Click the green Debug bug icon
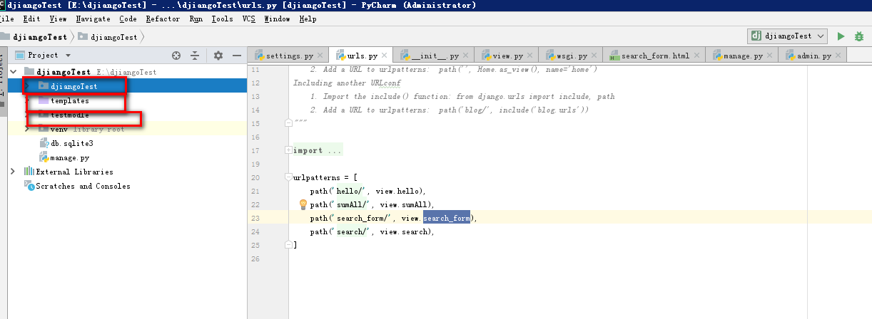The image size is (872, 319). 861,36
